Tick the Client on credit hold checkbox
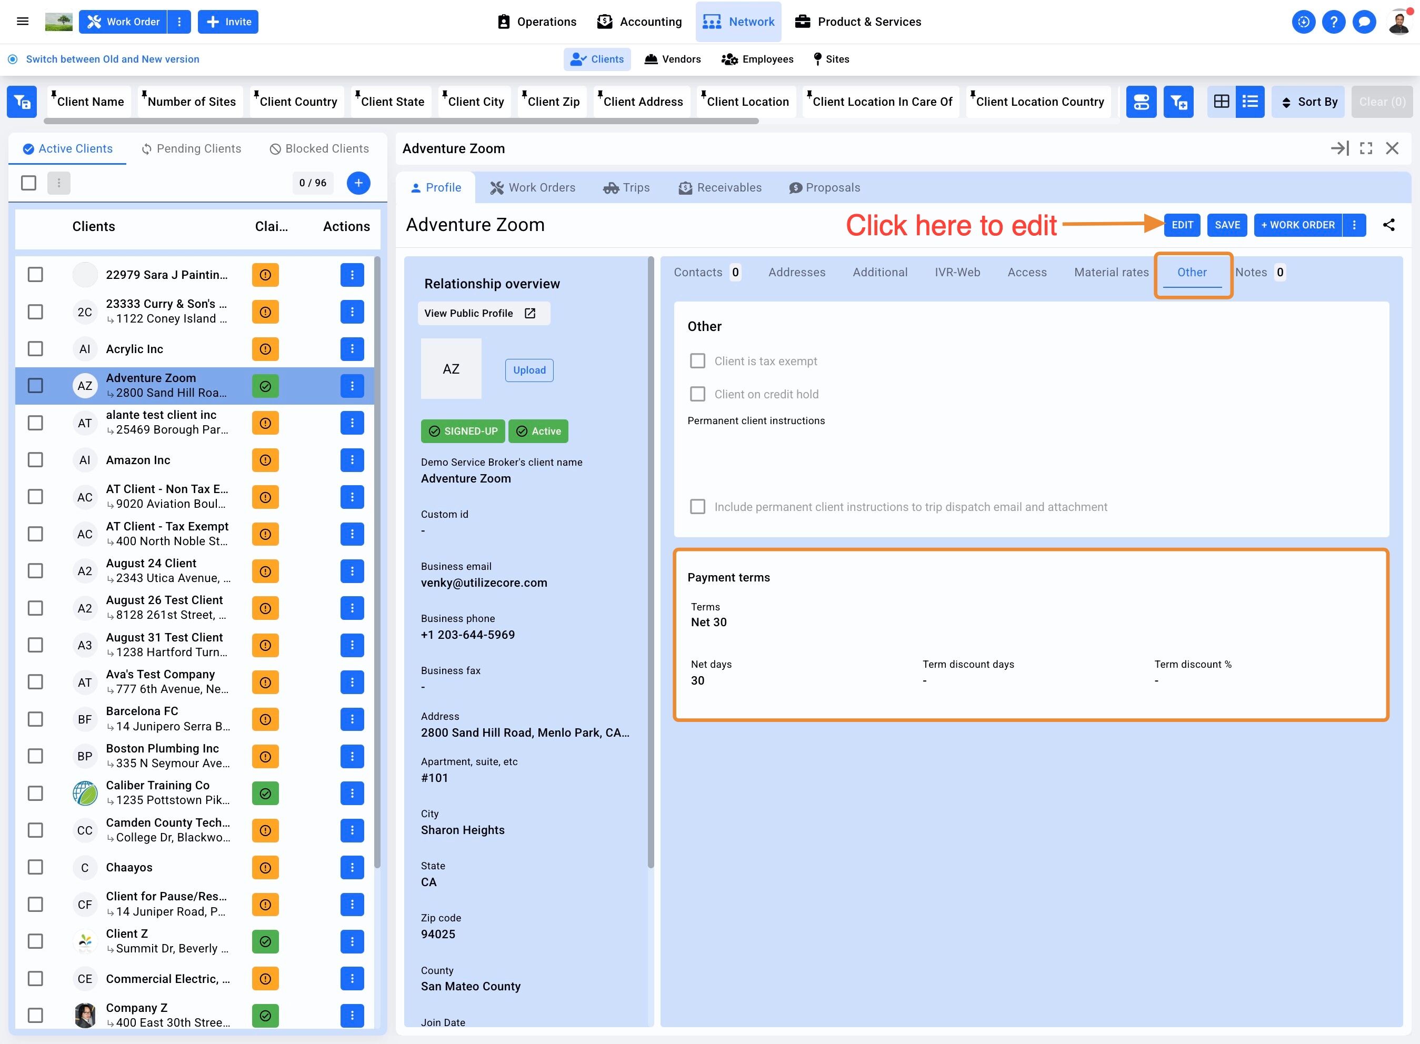 pyautogui.click(x=697, y=394)
